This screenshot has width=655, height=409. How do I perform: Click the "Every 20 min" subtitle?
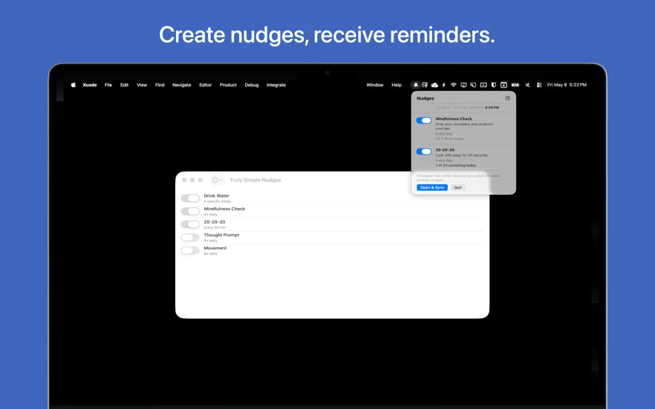pos(215,228)
